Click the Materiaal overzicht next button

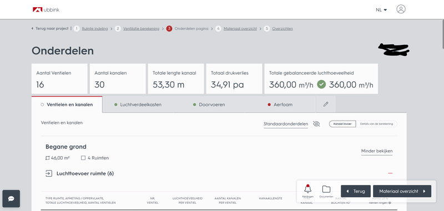(402, 191)
